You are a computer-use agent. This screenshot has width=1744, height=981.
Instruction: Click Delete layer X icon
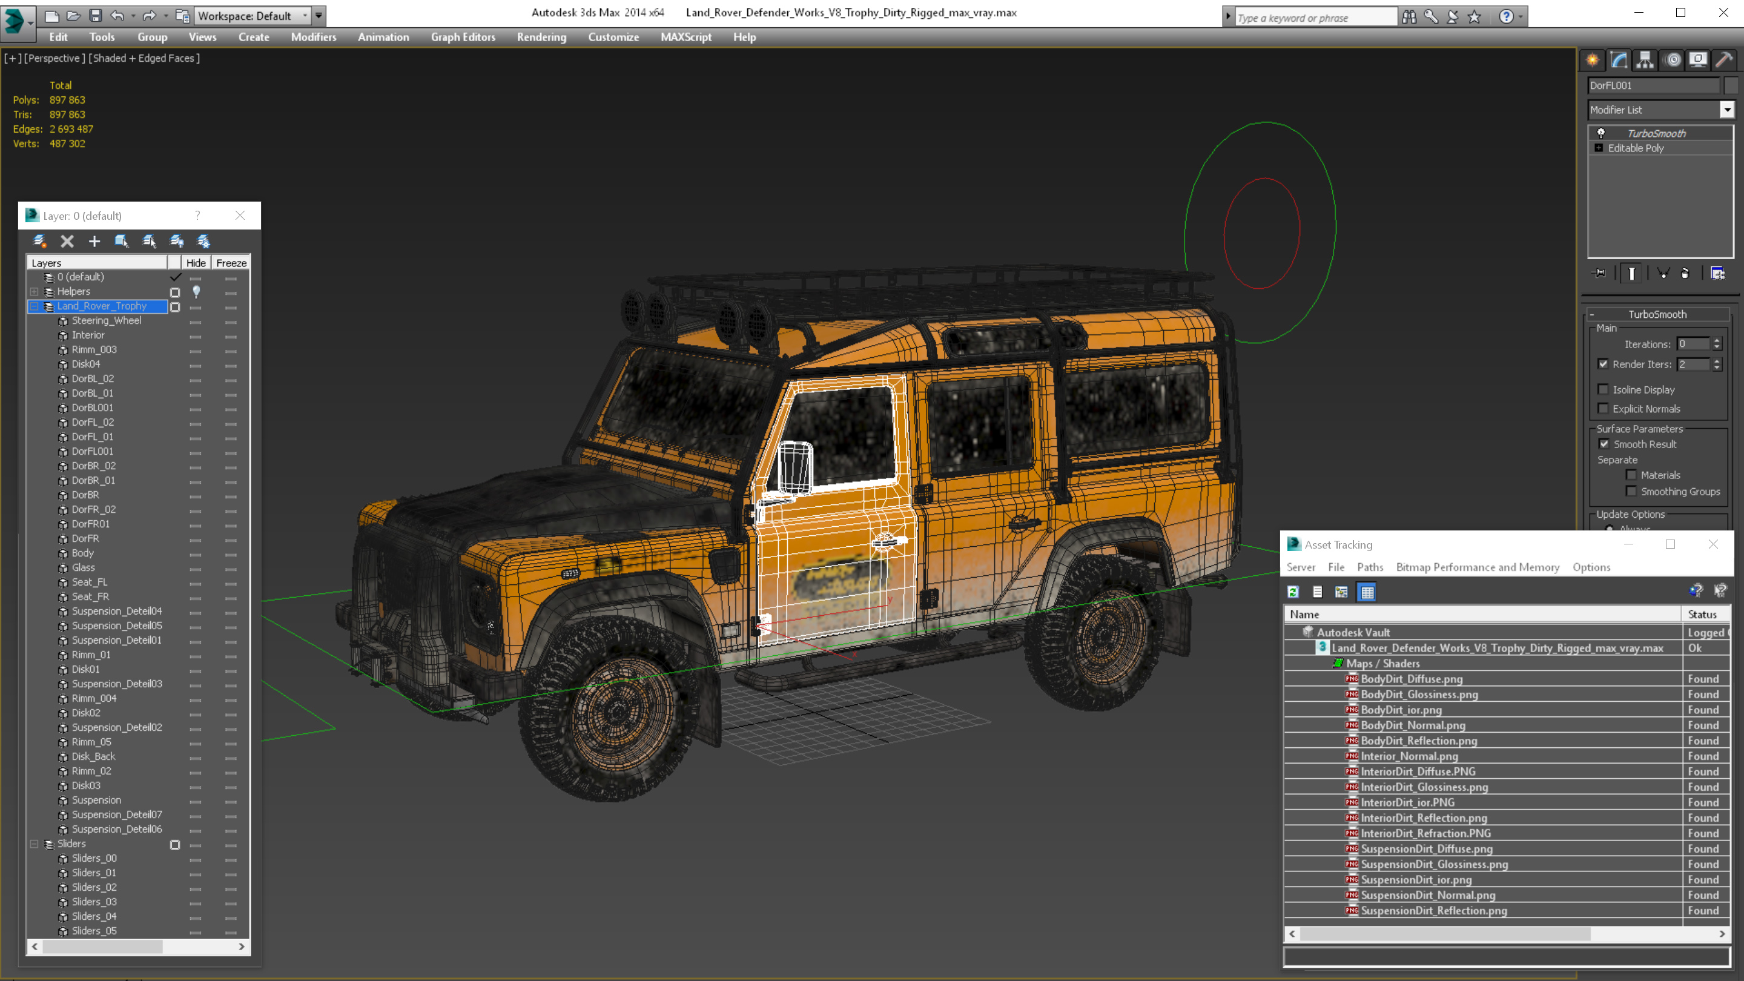(67, 241)
